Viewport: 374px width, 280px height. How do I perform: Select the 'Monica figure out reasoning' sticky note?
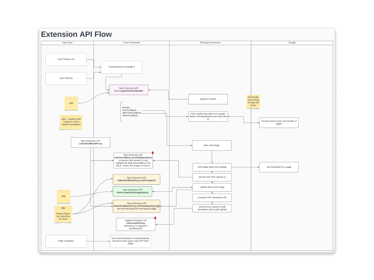click(x=63, y=214)
